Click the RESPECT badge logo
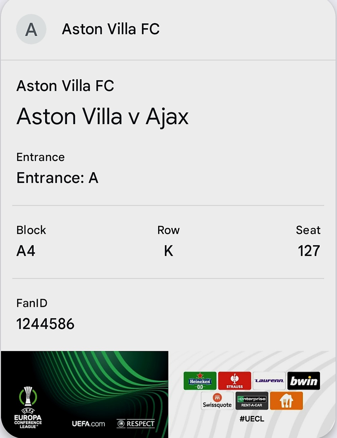The height and width of the screenshot is (438, 337). tap(136, 423)
